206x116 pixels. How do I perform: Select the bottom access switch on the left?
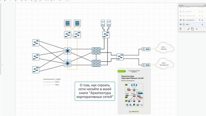pyautogui.click(x=36, y=70)
